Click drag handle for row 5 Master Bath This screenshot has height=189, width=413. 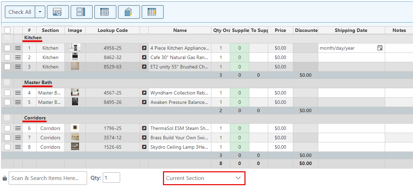click(18, 102)
